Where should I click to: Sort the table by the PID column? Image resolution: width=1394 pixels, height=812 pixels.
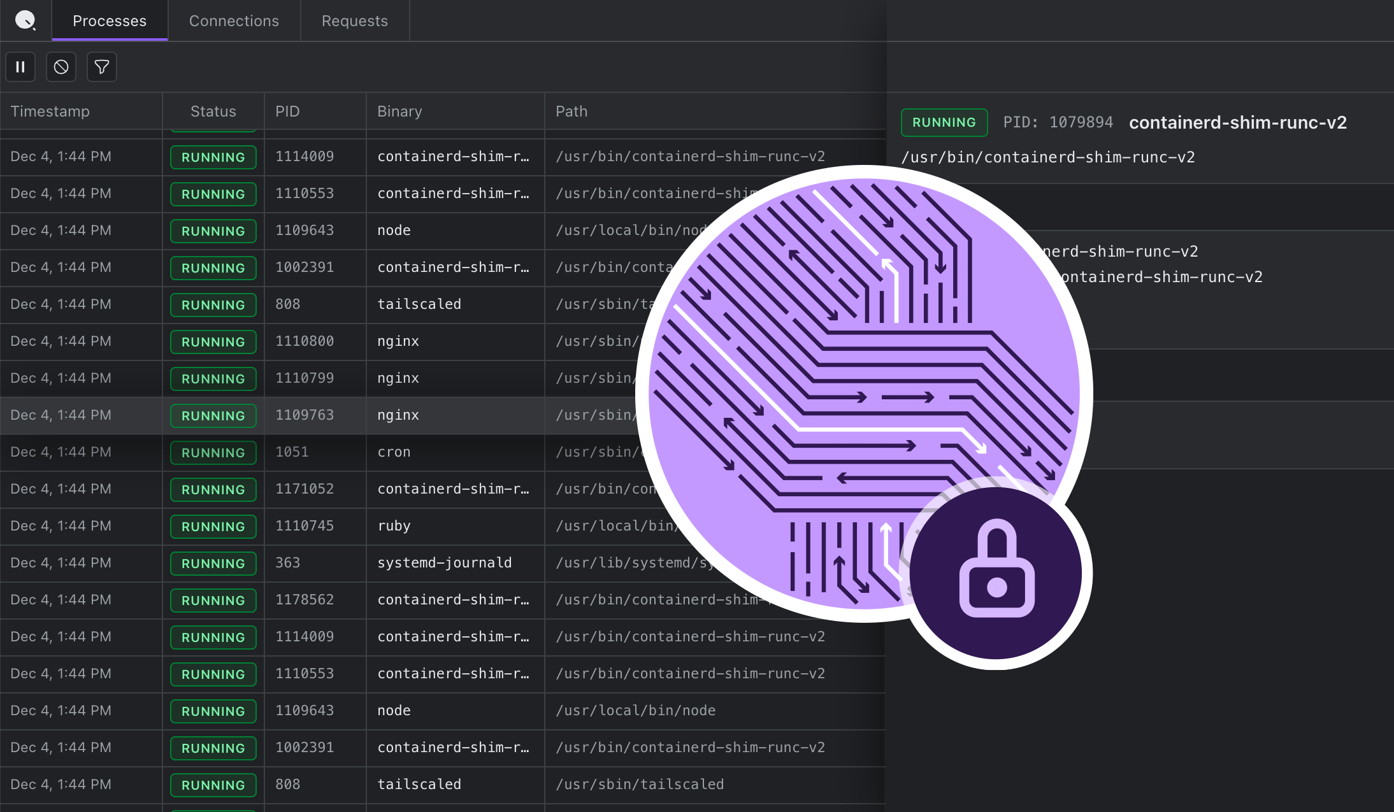288,111
